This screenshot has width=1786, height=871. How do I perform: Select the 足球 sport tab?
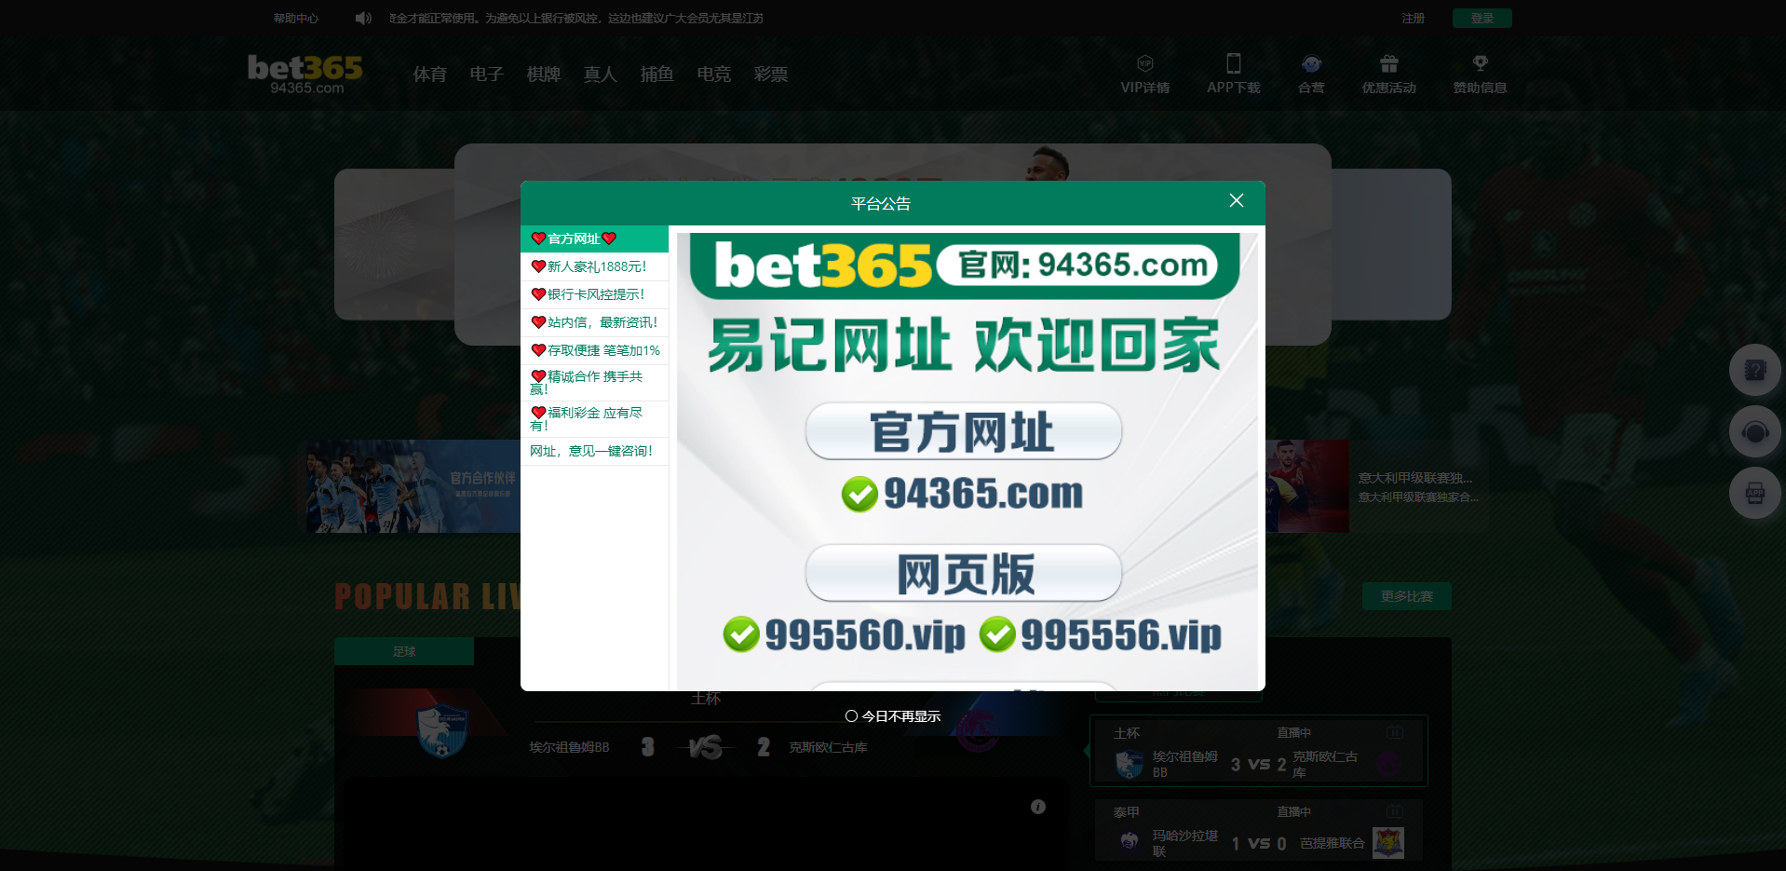(x=404, y=651)
